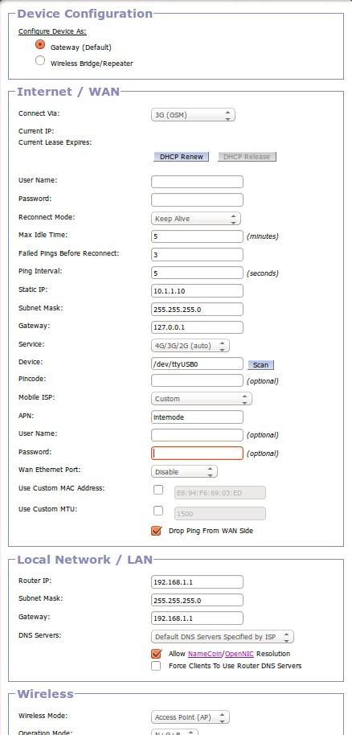Open Reconnect Mode dropdown showing Keep Alive
The image size is (352, 735).
point(196,219)
